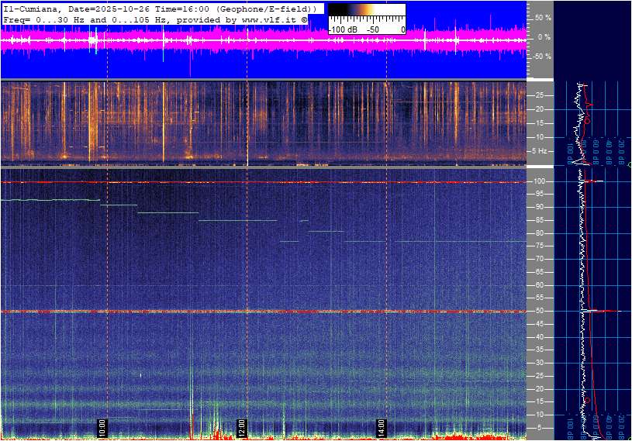The image size is (632, 441).
Task: Click the -50 % amplitude axis label
Action: pos(540,57)
